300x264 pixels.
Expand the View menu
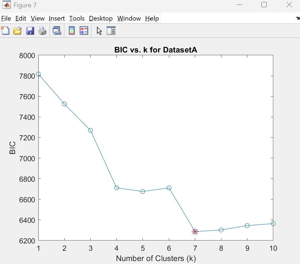(x=38, y=18)
